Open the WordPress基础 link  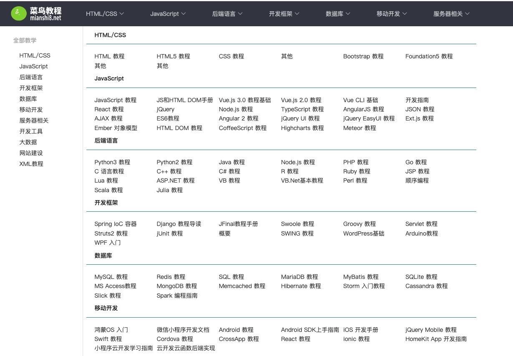pyautogui.click(x=364, y=233)
